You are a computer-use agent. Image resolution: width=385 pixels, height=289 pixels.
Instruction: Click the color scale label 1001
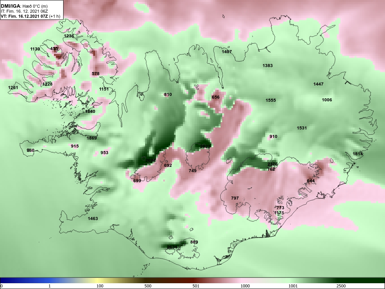click(293, 286)
